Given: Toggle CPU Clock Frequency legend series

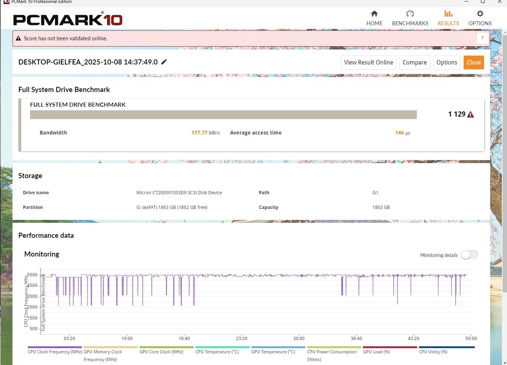Looking at the screenshot, I should click(x=55, y=351).
